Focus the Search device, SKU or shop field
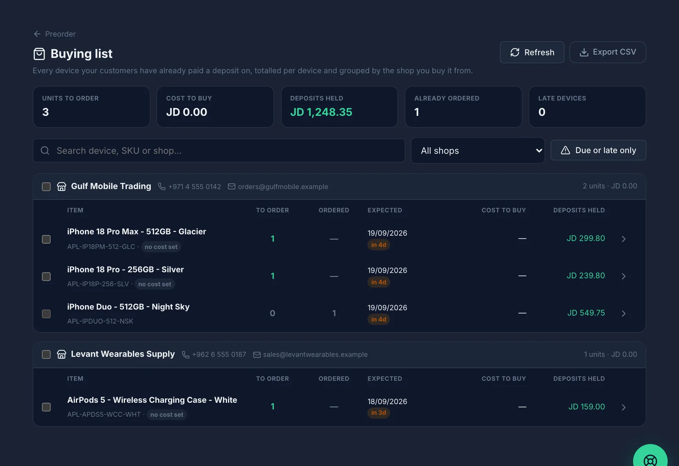Viewport: 679px width, 466px height. click(x=219, y=151)
